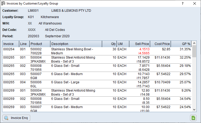This screenshot has width=201, height=123.
Task: Click the UM column header
Action: click(123, 44)
